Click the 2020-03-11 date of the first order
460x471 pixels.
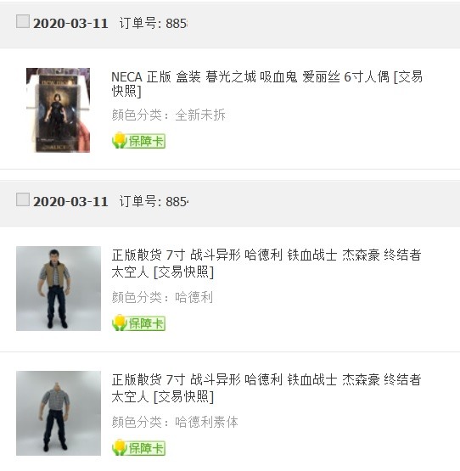70,24
